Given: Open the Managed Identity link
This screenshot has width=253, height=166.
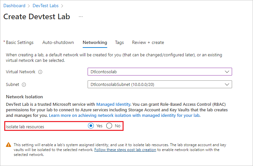Looking at the screenshot, I should 113,104.
